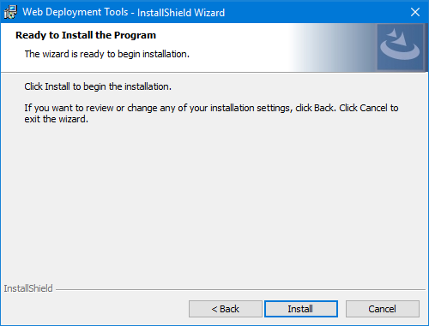The height and width of the screenshot is (326, 429).
Task: Close the Web Deployment Tools wizard window
Action: 415,12
